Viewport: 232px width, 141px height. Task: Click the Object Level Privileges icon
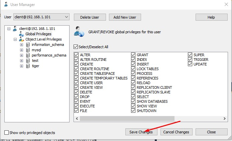21,39
